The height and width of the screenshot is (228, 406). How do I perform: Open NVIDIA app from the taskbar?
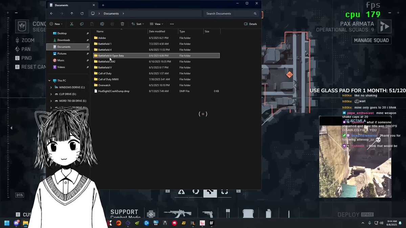point(137,223)
